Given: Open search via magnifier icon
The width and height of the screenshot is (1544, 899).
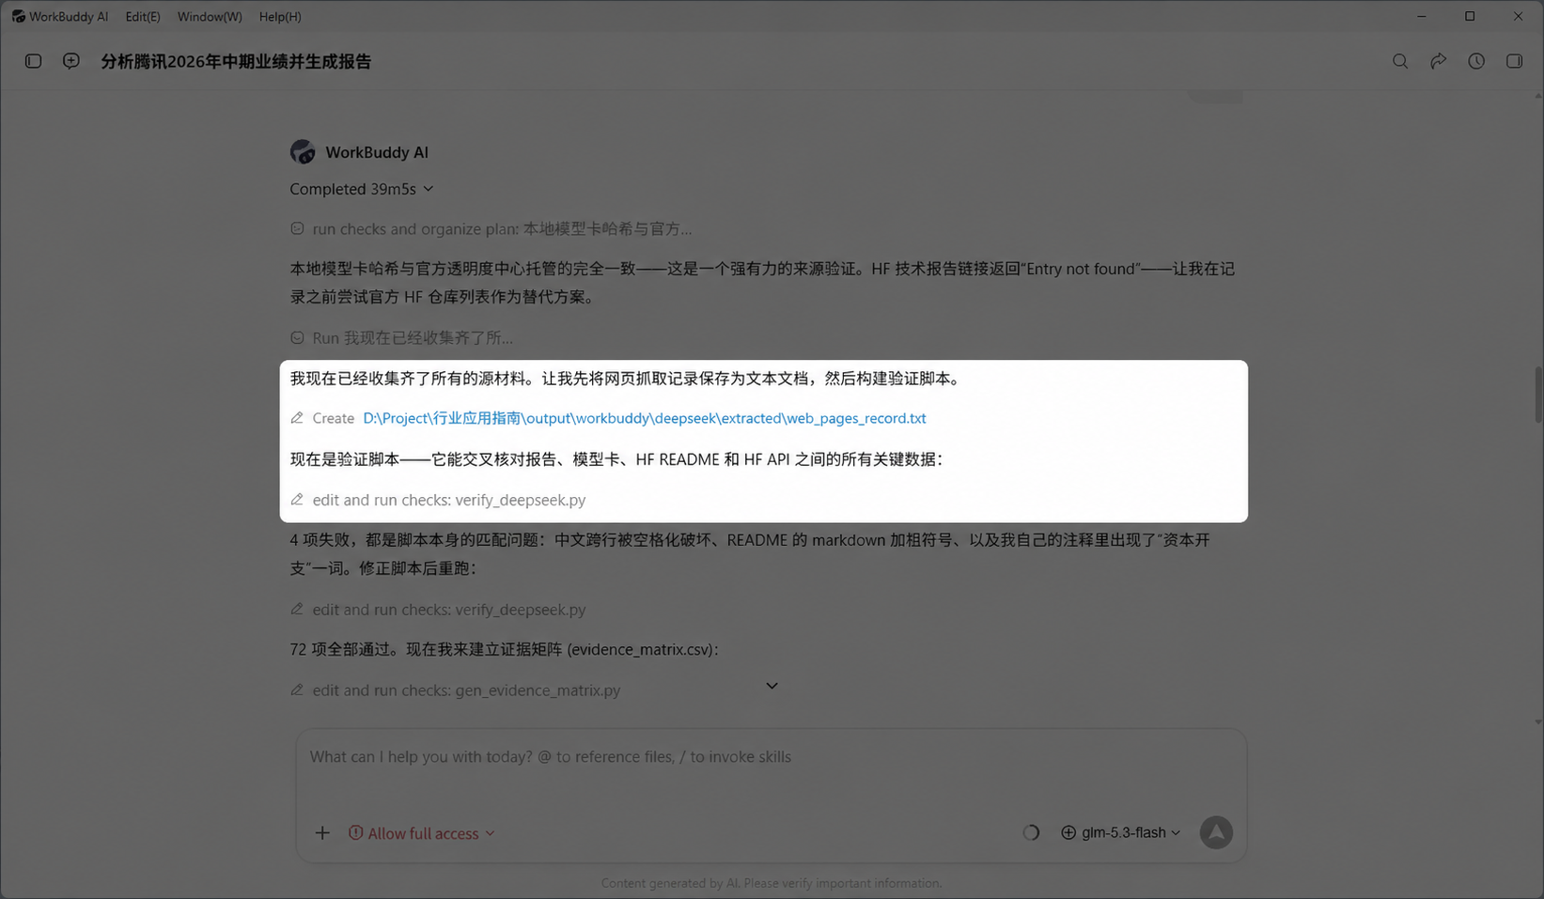Looking at the screenshot, I should [x=1400, y=61].
